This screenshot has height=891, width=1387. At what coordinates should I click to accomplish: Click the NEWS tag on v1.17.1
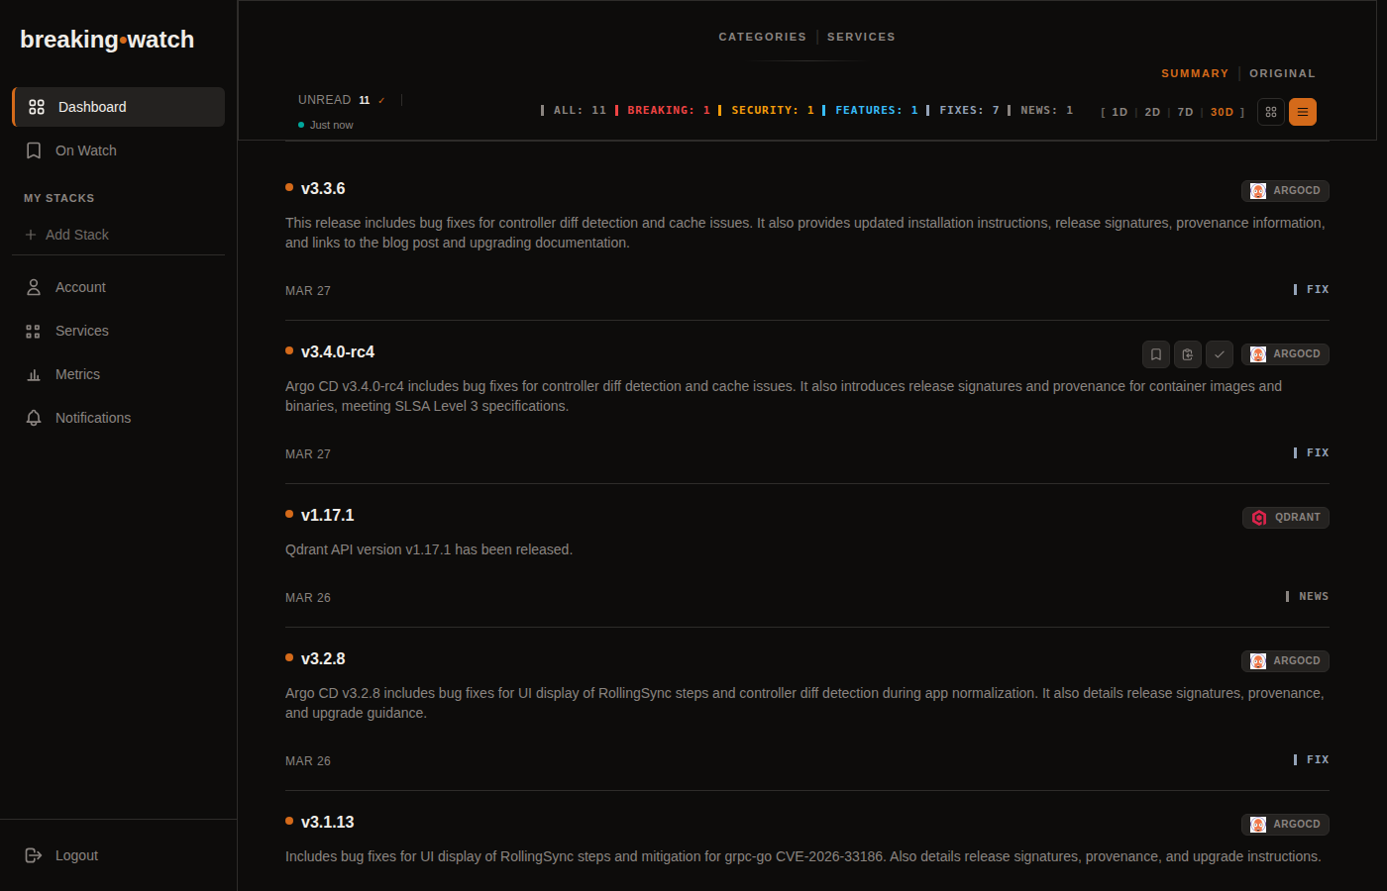1308,596
